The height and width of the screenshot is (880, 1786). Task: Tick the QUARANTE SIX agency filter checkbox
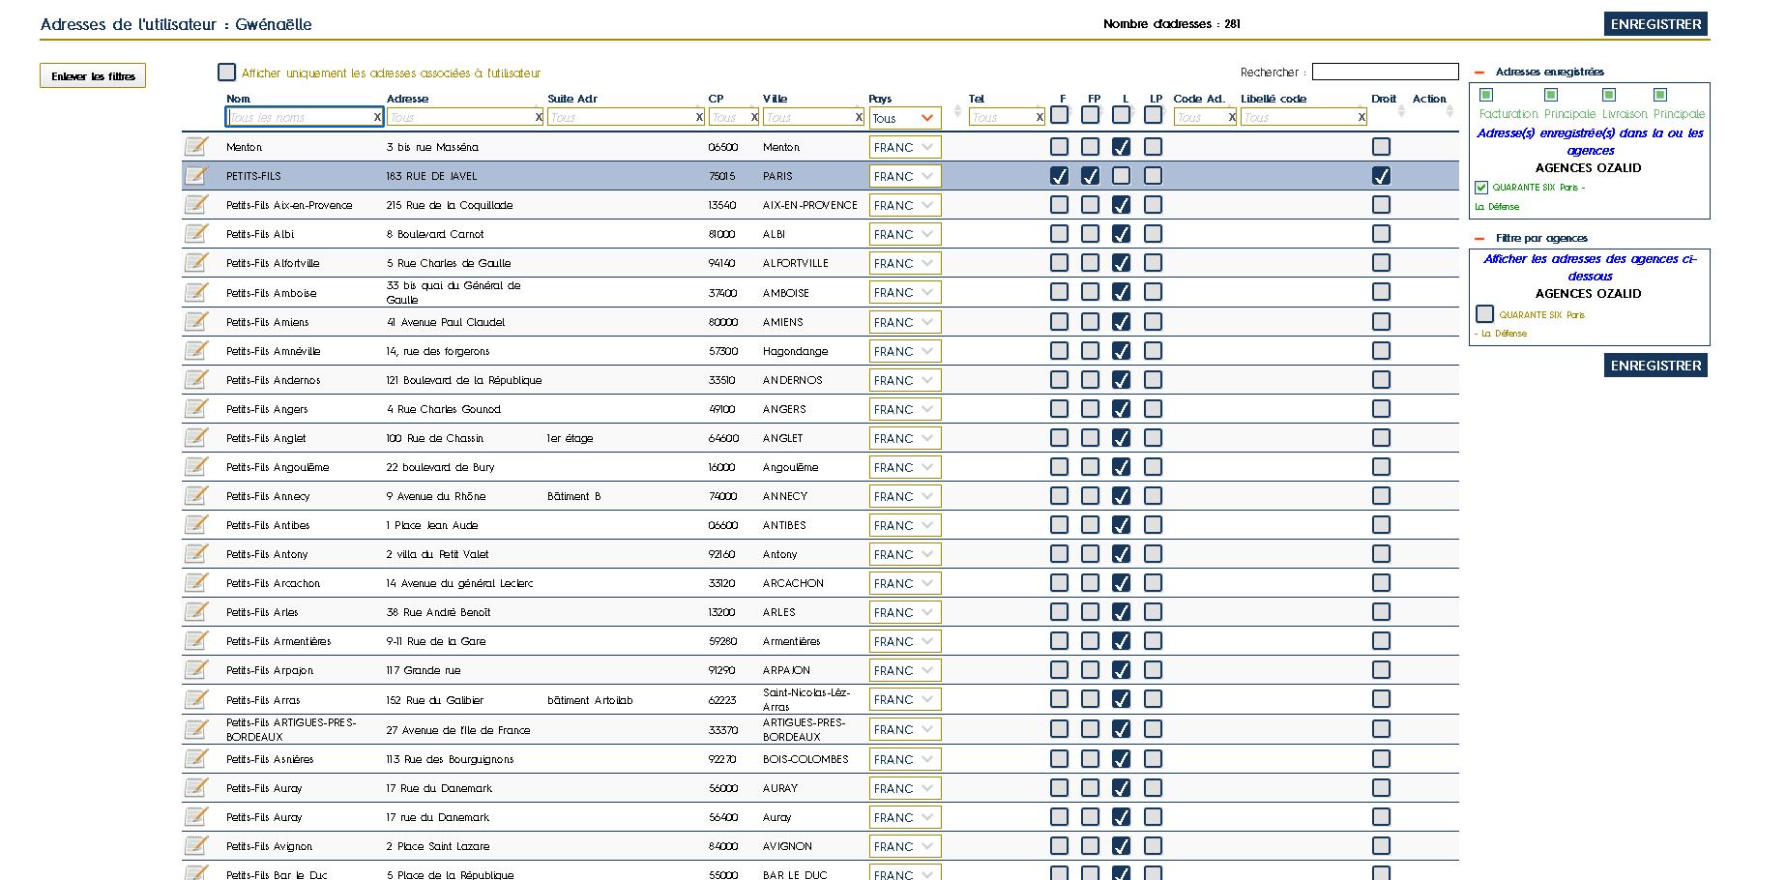(1484, 314)
